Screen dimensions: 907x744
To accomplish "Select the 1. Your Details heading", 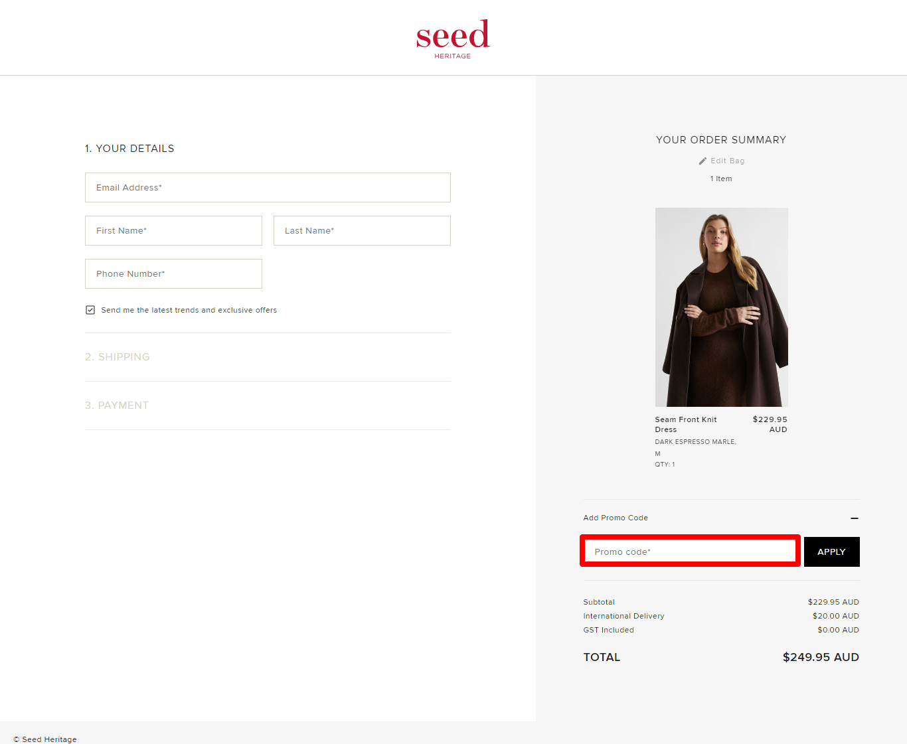I will pyautogui.click(x=129, y=149).
